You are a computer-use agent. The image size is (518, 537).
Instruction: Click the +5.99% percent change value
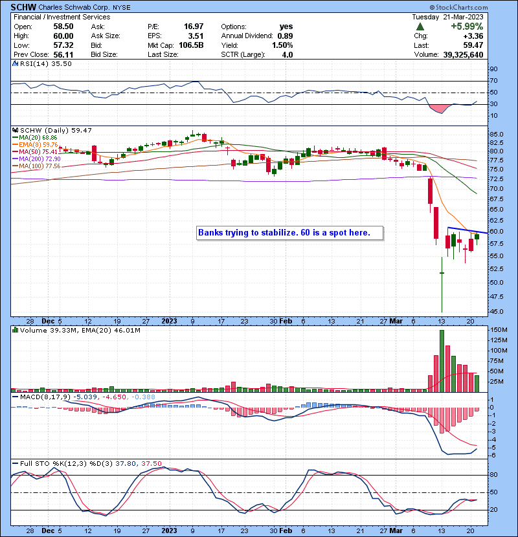[467, 27]
